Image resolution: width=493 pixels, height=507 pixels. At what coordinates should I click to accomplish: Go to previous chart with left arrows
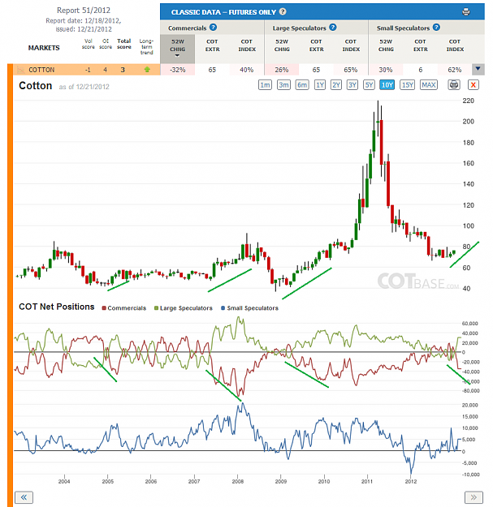(x=24, y=497)
